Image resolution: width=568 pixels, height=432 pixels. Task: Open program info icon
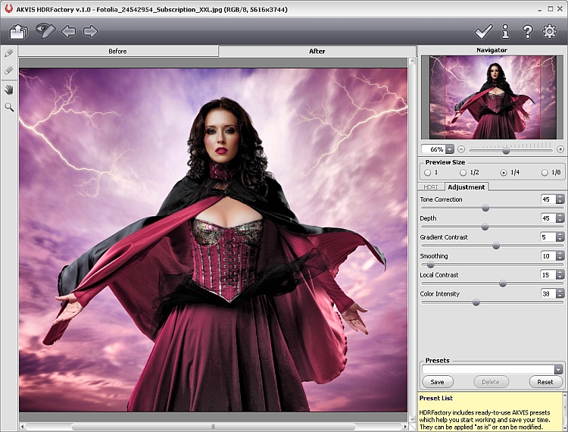coord(505,32)
